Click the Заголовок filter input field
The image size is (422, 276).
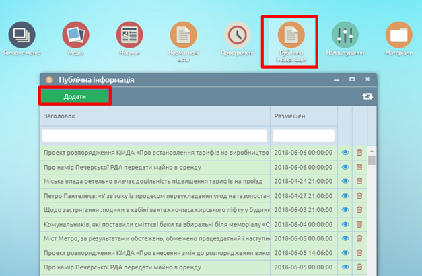coord(154,136)
